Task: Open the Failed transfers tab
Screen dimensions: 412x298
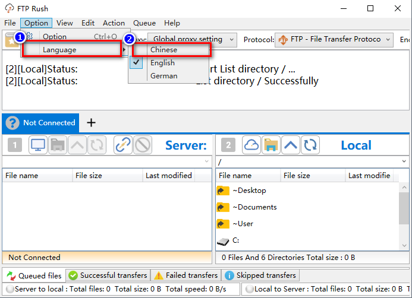Action: click(186, 275)
